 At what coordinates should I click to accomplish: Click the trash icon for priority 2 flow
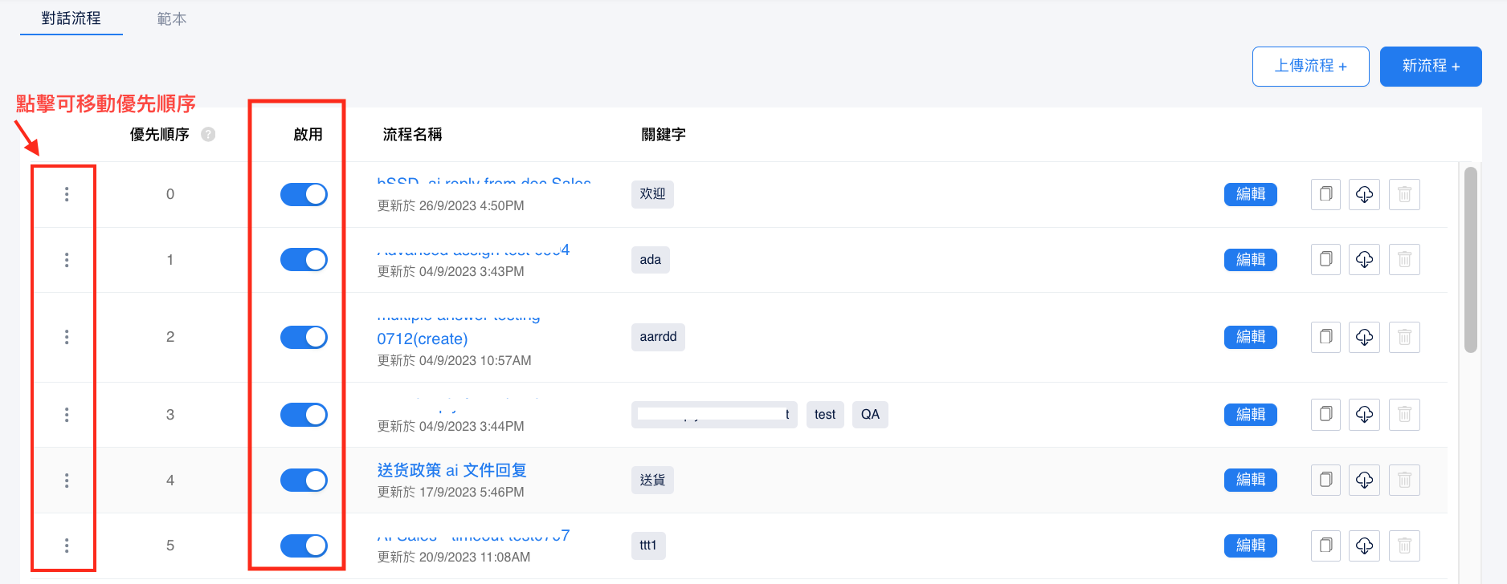[1404, 337]
